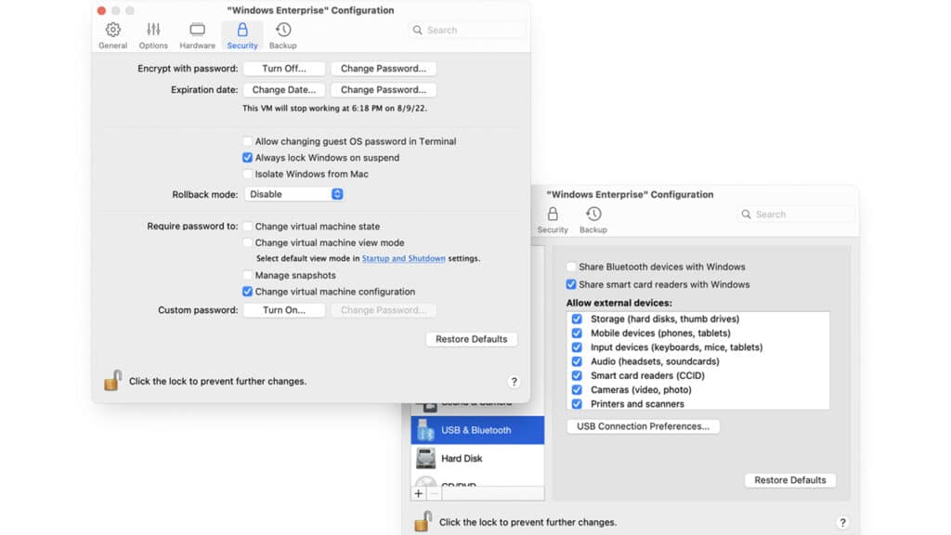Open help with rear window question mark

842,522
